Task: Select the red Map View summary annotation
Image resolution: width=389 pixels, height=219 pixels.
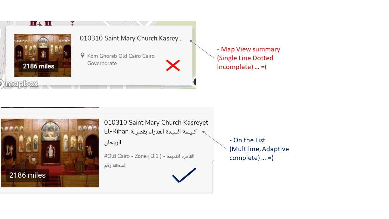Action: 249,58
